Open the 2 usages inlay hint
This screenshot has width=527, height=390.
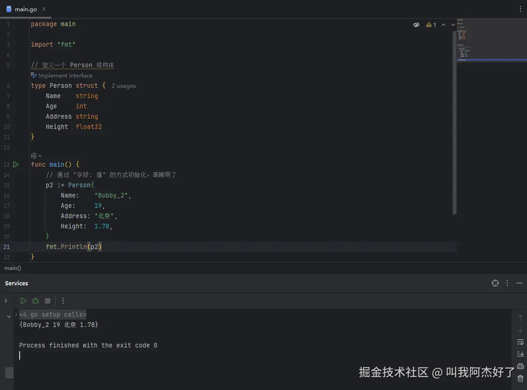click(x=124, y=86)
